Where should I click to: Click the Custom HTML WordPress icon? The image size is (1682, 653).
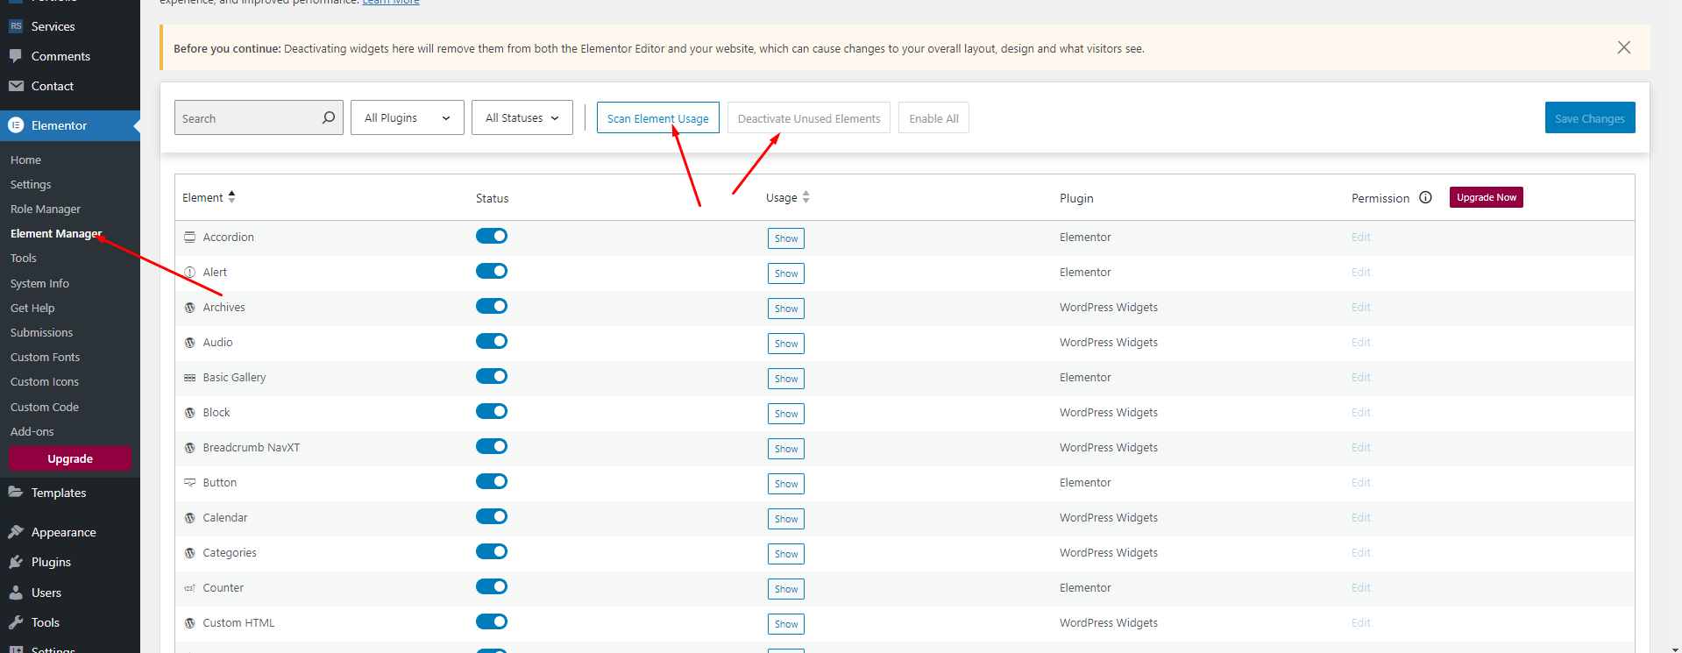(x=189, y=622)
